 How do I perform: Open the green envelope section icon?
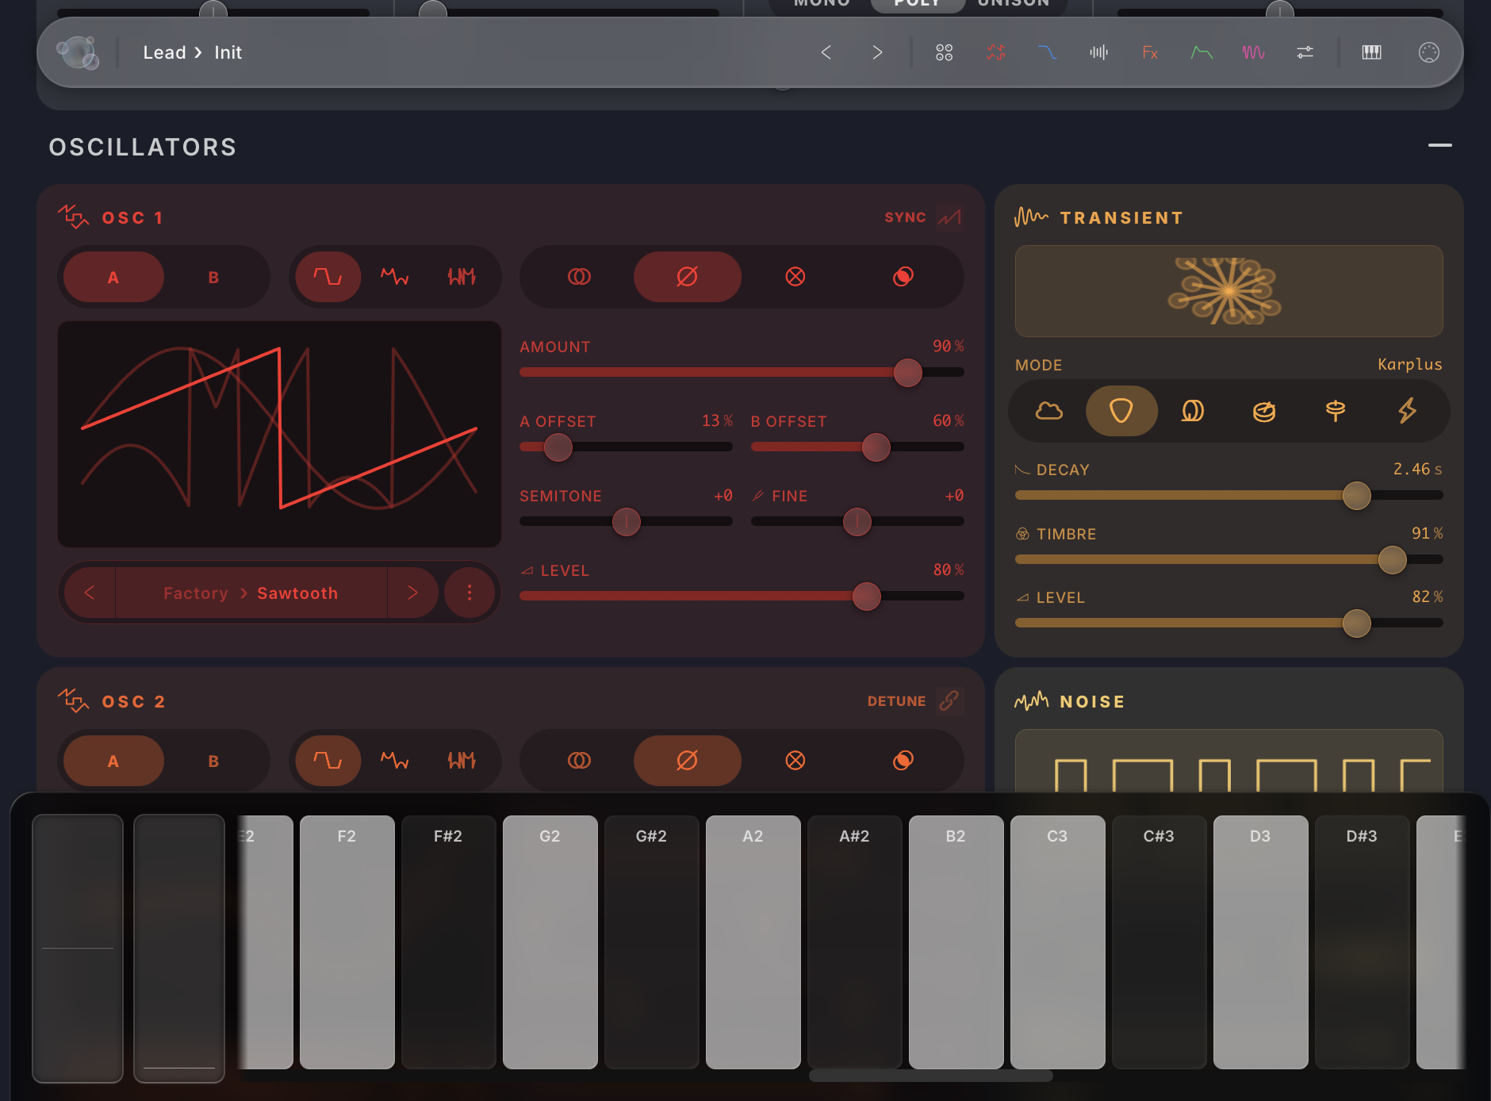click(1202, 52)
